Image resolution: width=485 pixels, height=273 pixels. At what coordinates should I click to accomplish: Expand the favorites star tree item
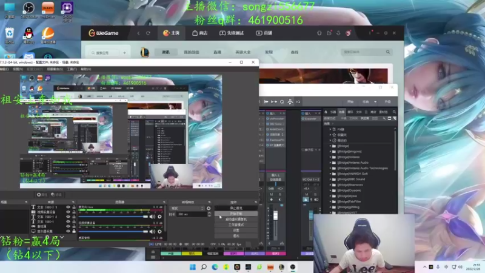point(330,135)
